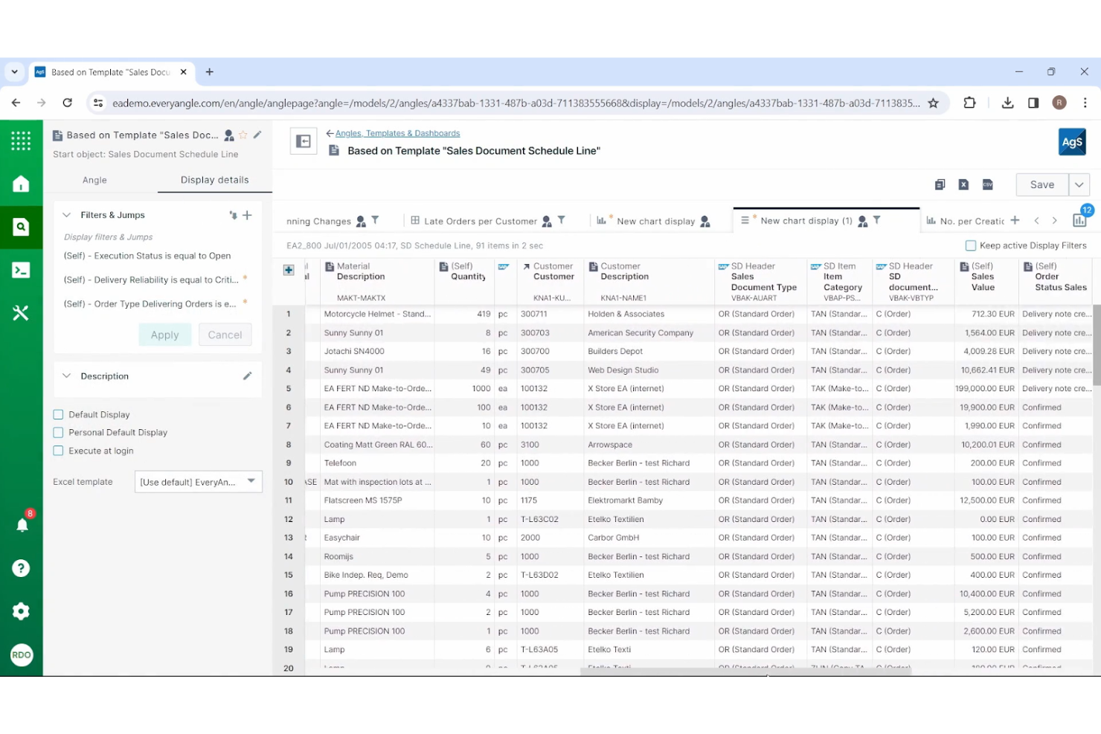
Task: Open the help question mark icon
Action: pyautogui.click(x=21, y=568)
